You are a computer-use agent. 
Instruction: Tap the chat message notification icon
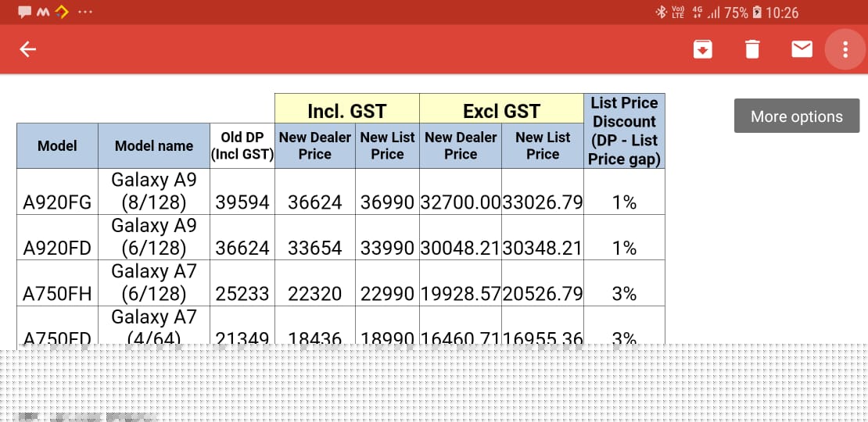click(x=25, y=13)
